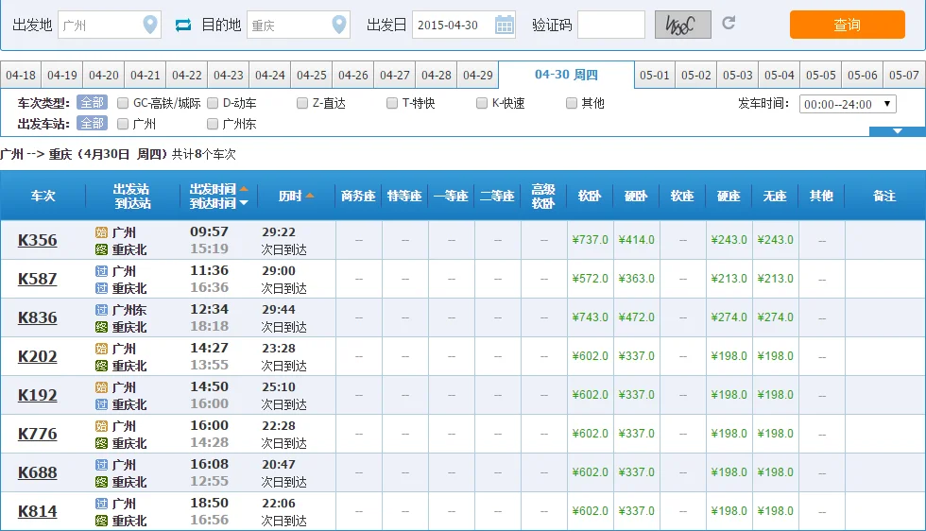
Task: Enable GC-高铁/城际 train type filter
Action: tap(123, 103)
